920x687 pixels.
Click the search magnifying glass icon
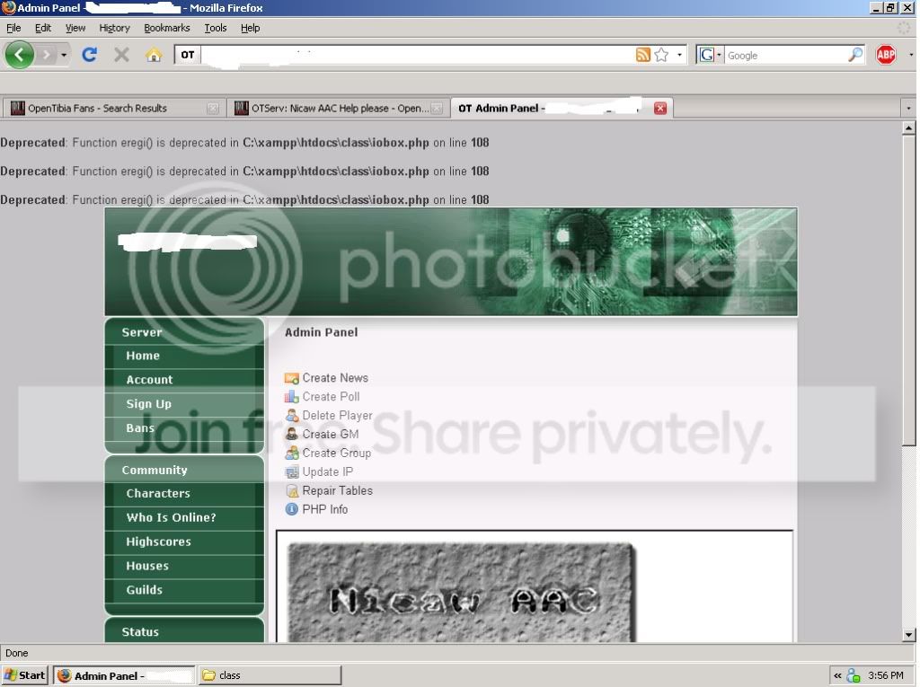click(855, 55)
